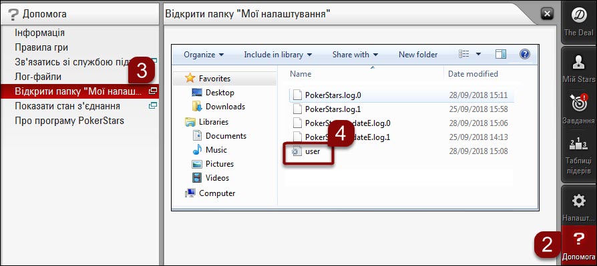Click the Favorites star icon

point(190,78)
